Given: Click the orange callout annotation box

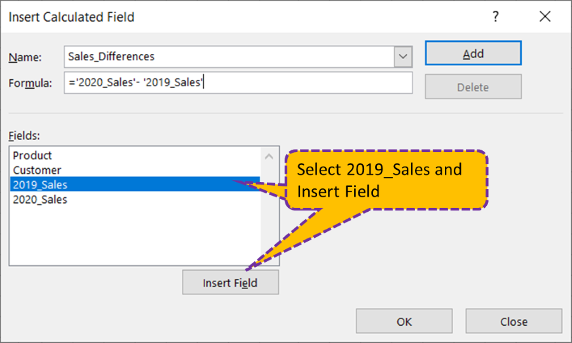Looking at the screenshot, I should [x=386, y=180].
